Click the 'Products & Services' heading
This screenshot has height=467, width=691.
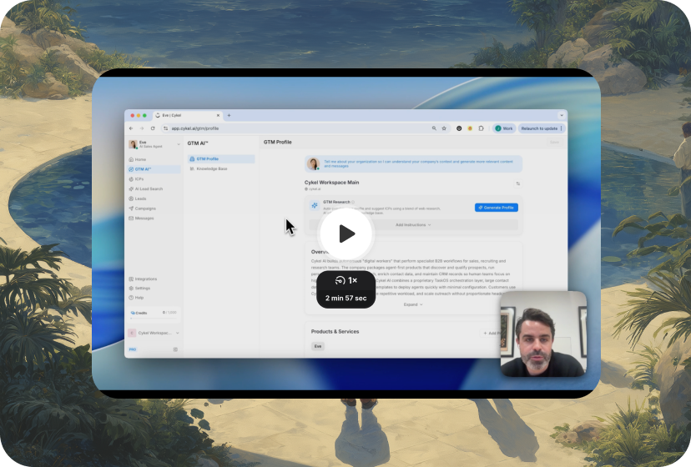coord(335,331)
